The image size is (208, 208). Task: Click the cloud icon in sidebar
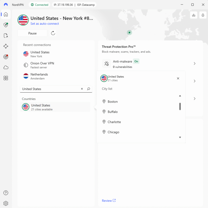tap(6, 67)
